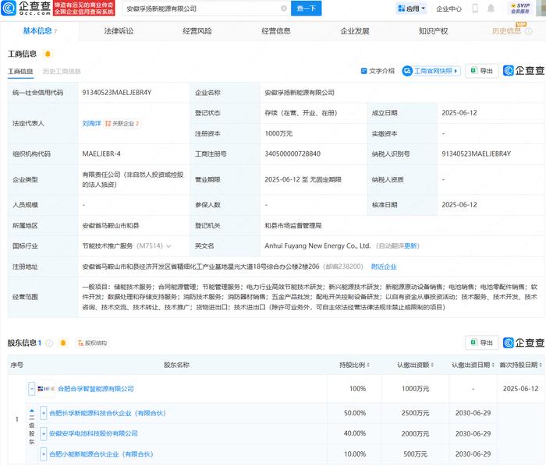The height and width of the screenshot is (466, 546).
Task: Open shareholder 合肥合孚智慧能源有限公司
Action: click(96, 389)
